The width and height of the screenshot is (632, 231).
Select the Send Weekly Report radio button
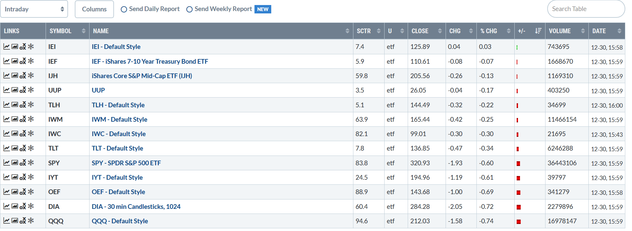(189, 9)
